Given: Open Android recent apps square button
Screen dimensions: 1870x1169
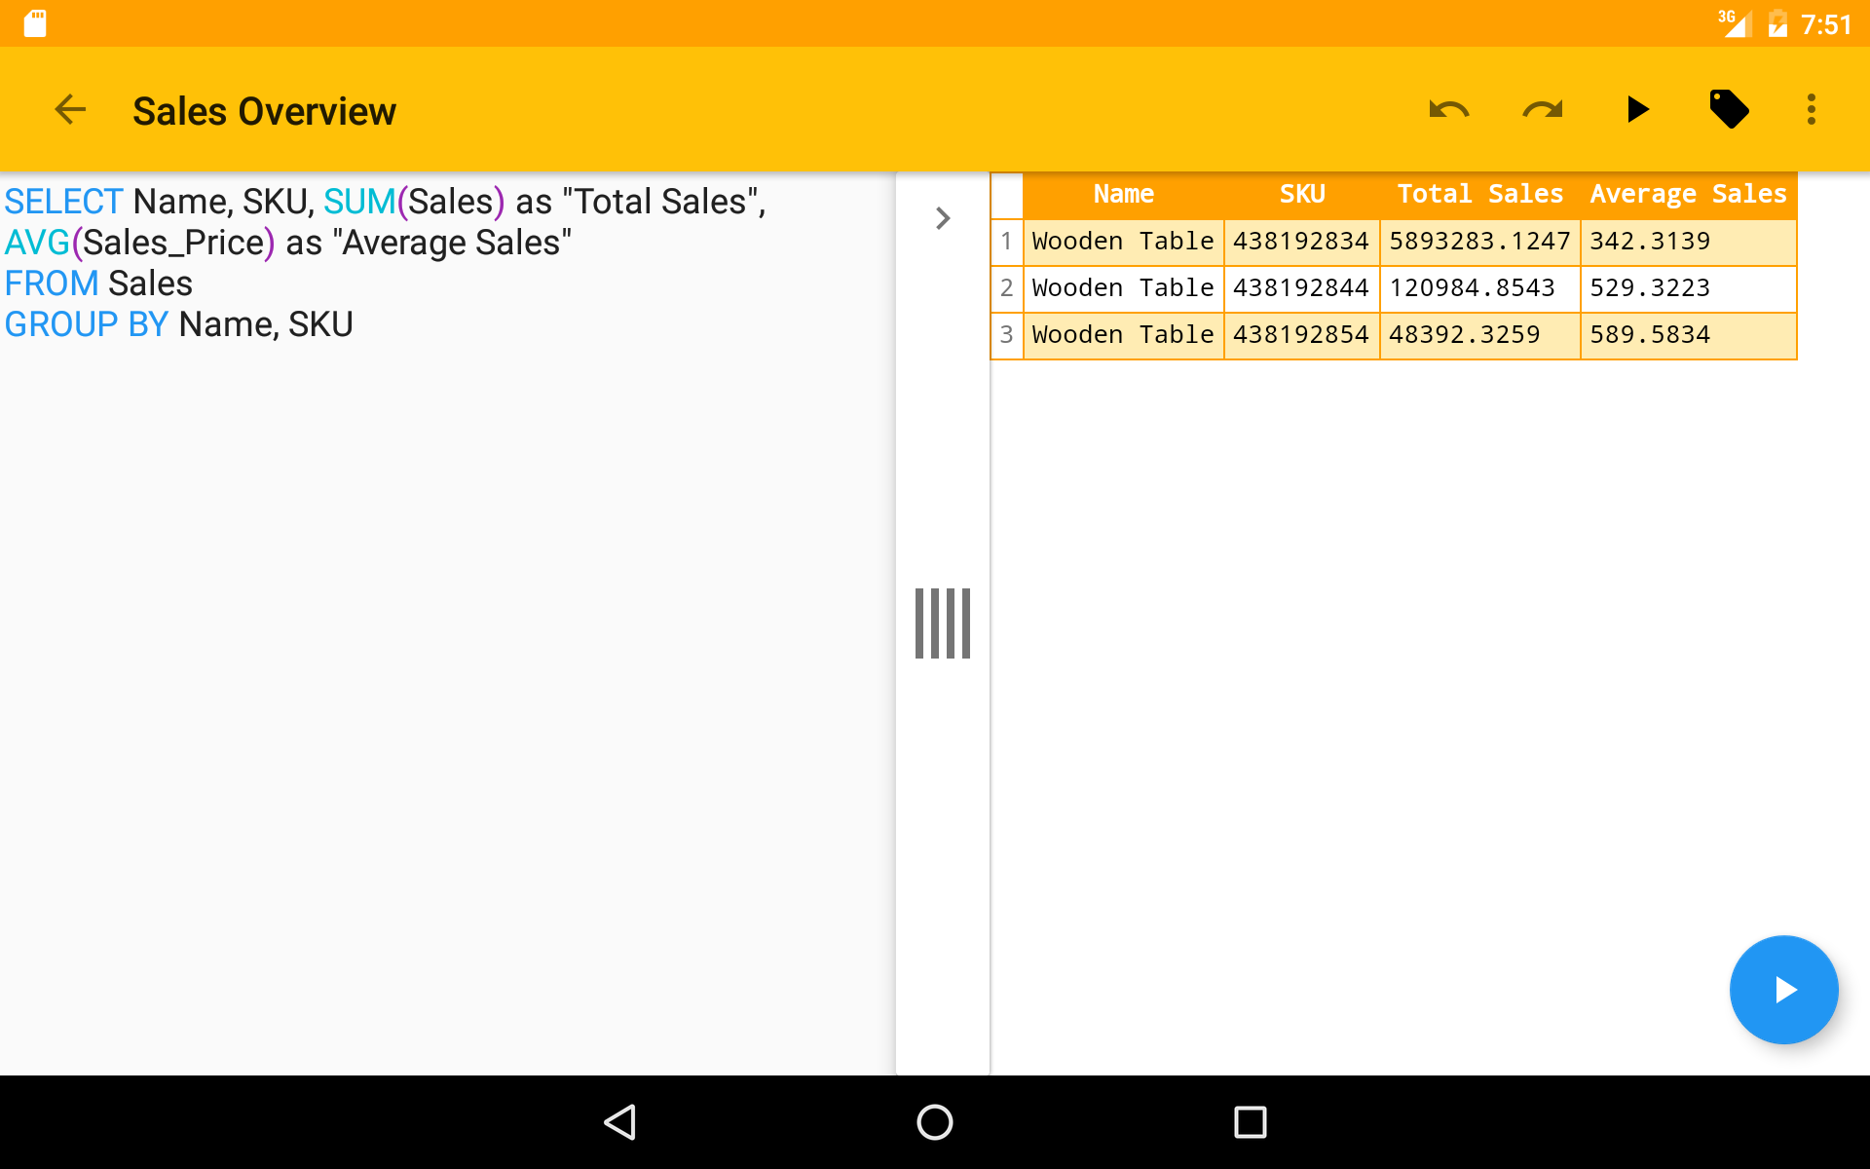Looking at the screenshot, I should tap(1250, 1122).
